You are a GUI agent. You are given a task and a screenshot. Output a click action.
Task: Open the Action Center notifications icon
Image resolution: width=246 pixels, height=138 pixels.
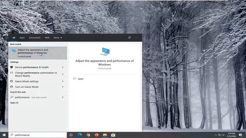click(241, 135)
